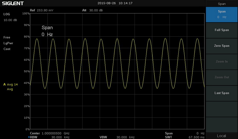The height and width of the screenshot is (139, 238).
Task: Click the Center 1.000000500 GHz frequency readout
Action: coord(50,133)
